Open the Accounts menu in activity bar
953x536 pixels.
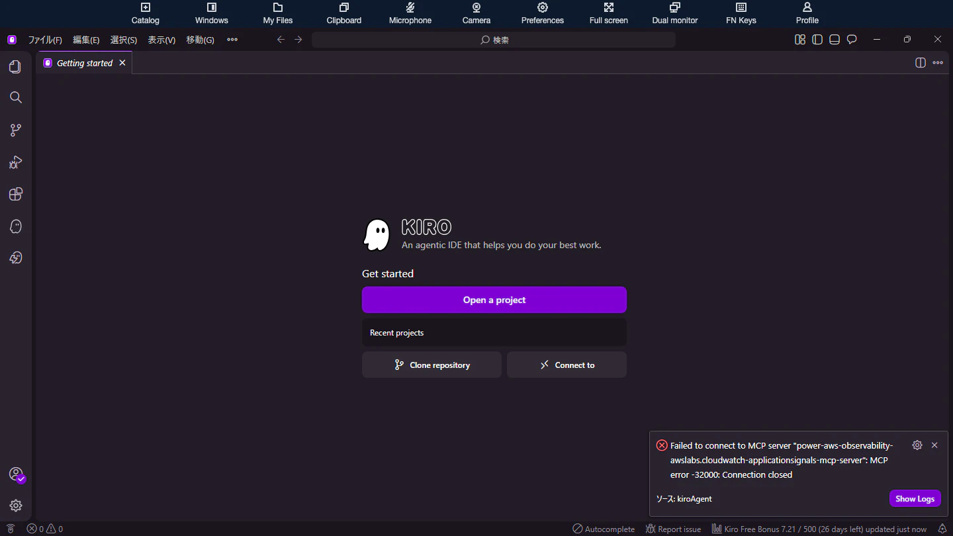tap(16, 474)
